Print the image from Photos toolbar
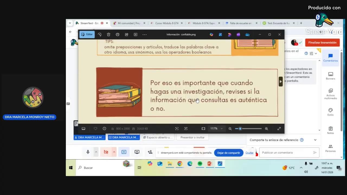Image resolution: width=347 pixels, height=195 pixels. pyautogui.click(x=117, y=34)
